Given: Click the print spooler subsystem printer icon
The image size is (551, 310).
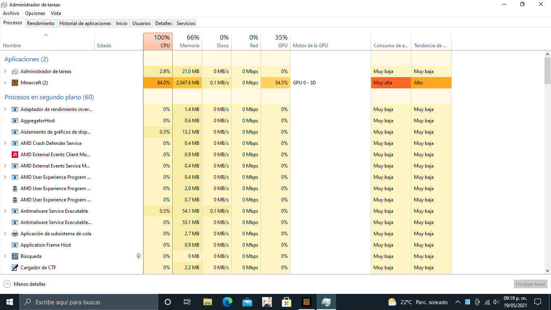Looking at the screenshot, I should click(15, 234).
